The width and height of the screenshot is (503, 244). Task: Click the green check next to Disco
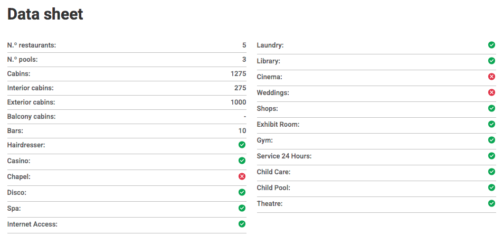click(242, 192)
